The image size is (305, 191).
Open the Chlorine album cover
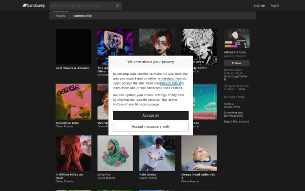(115, 153)
